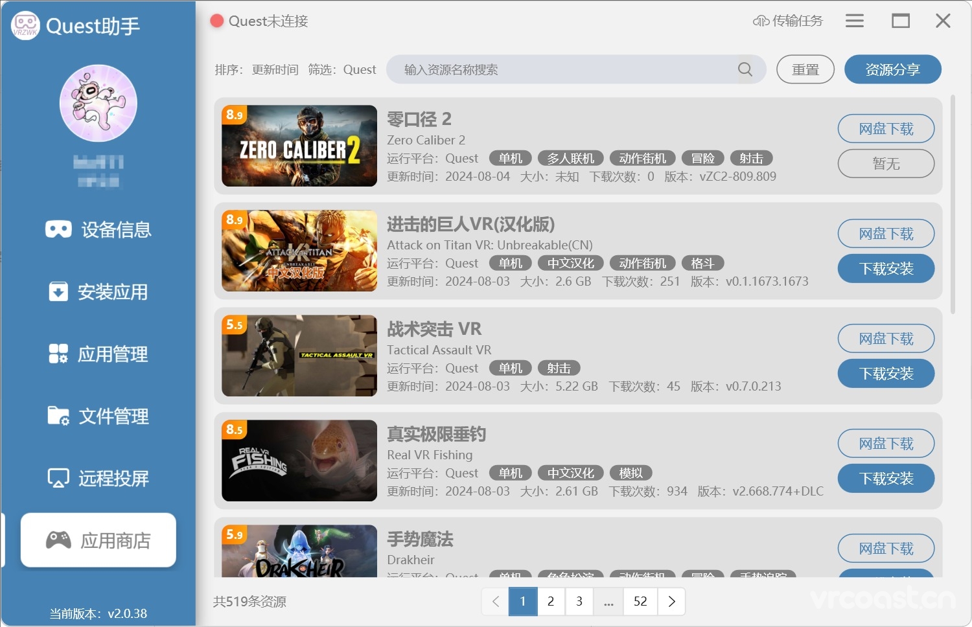Click the screen cast icon beside 远程投屏
The height and width of the screenshot is (627, 972).
pos(58,478)
